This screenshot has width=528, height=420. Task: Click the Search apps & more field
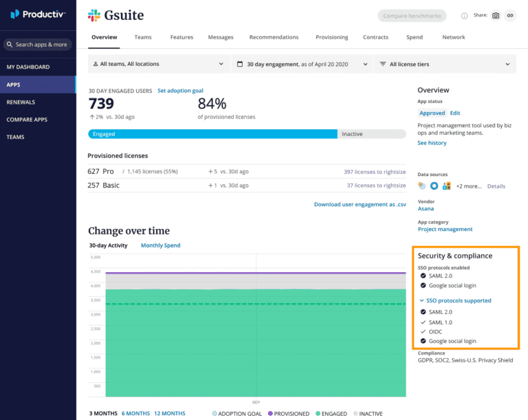pyautogui.click(x=38, y=45)
